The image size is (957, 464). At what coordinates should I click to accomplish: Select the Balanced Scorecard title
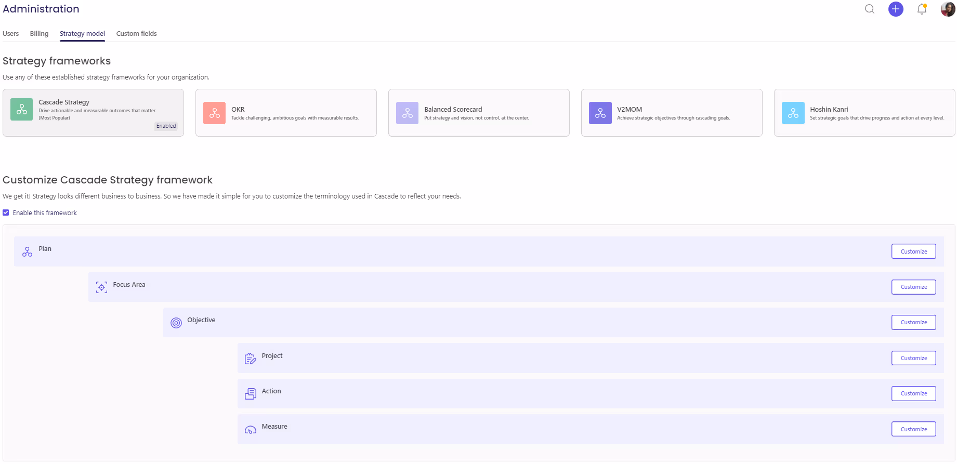pyautogui.click(x=453, y=110)
